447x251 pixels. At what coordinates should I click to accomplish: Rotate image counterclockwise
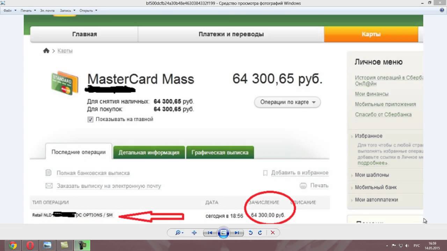(250, 233)
